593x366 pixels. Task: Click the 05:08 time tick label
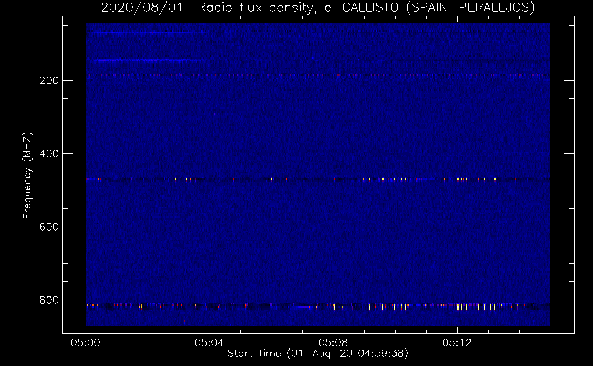click(x=333, y=343)
